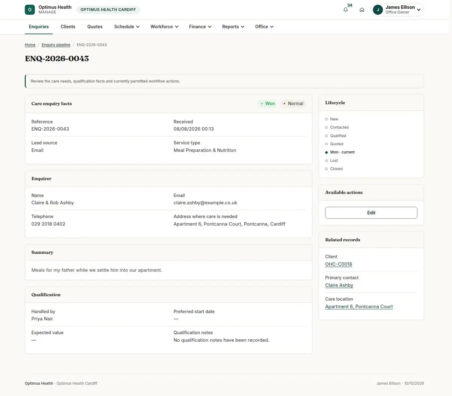Viewport: 452px width, 396px height.
Task: Click the Edit button
Action: click(371, 213)
